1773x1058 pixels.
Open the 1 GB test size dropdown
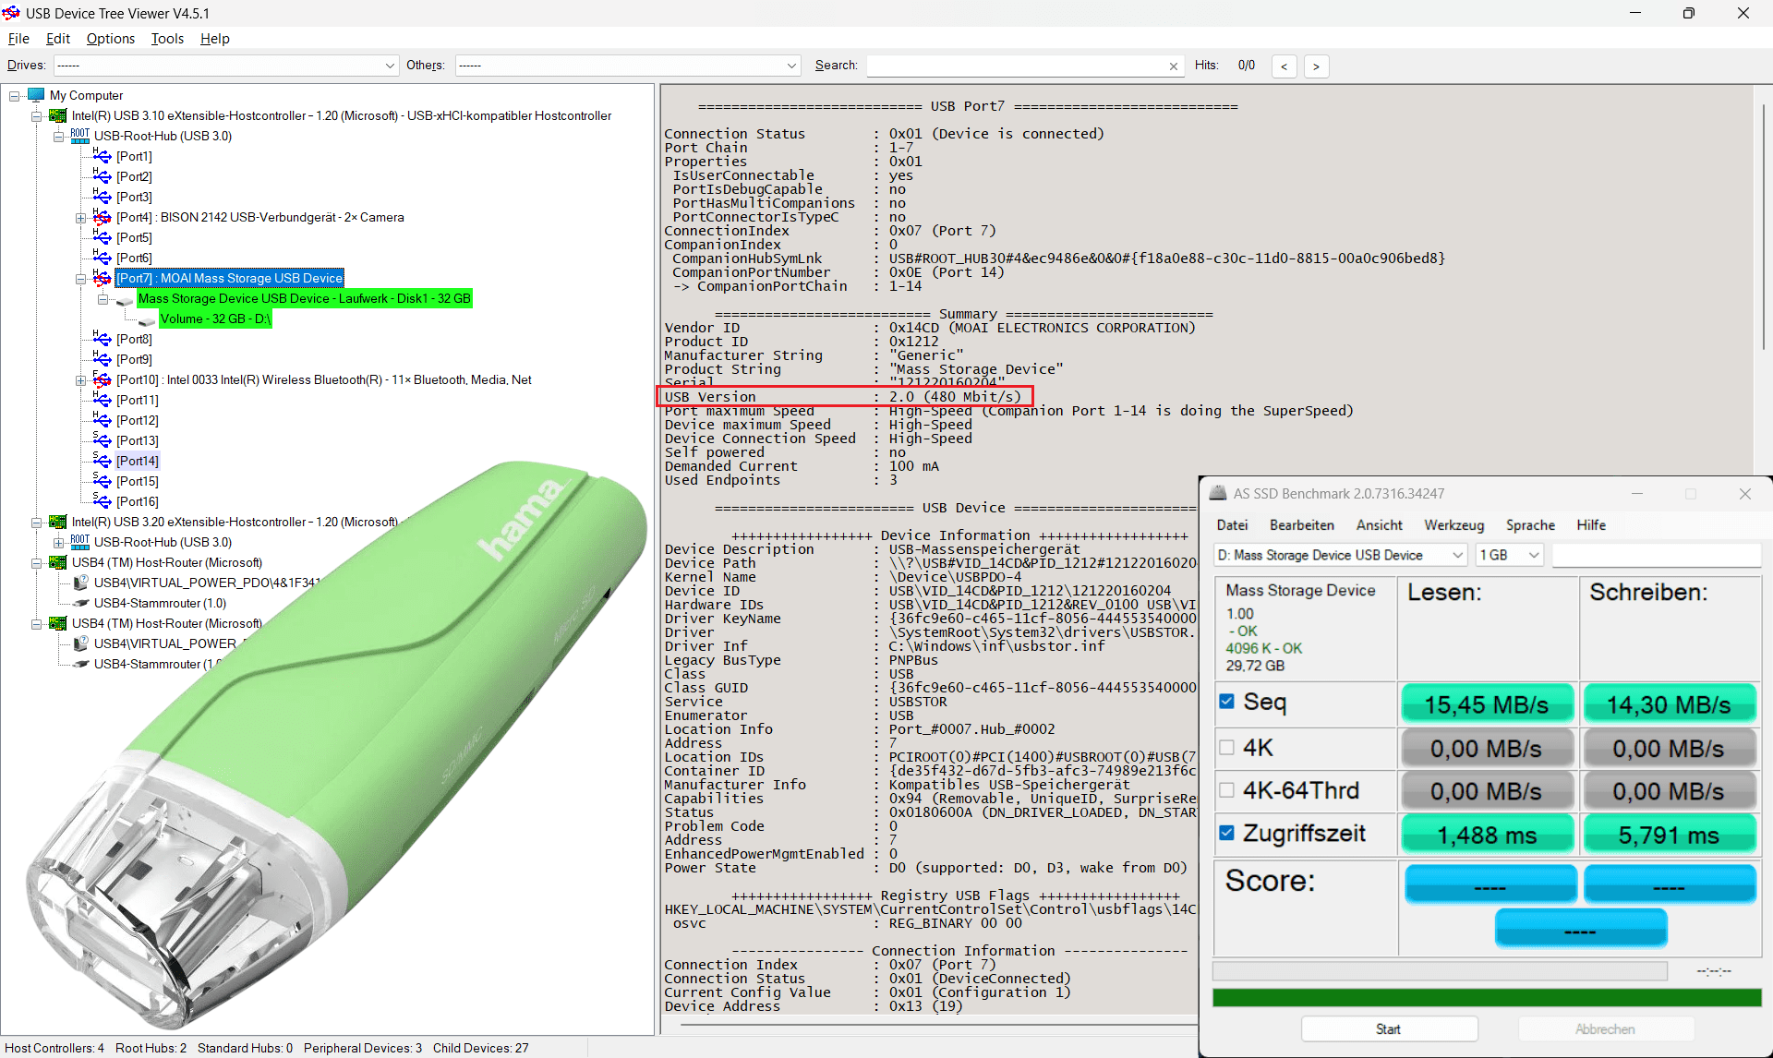coord(1510,555)
